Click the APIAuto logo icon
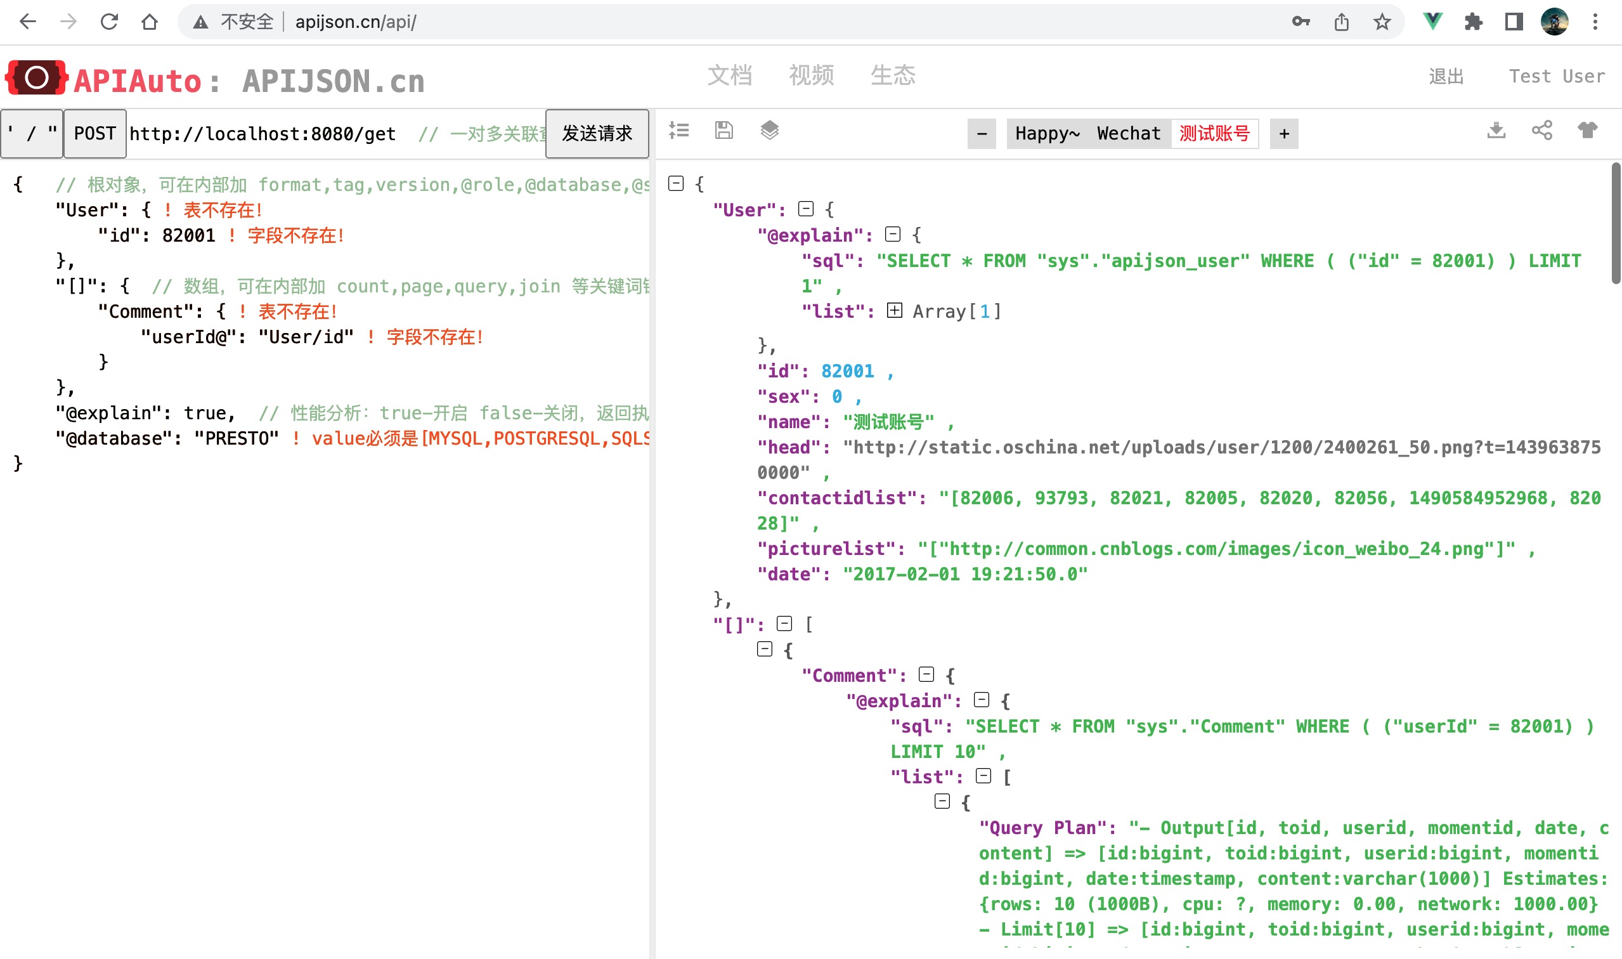 (x=36, y=77)
